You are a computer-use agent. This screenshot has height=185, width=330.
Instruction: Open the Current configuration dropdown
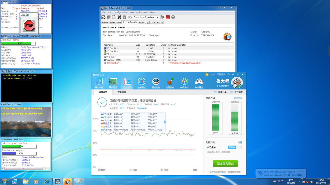click(x=146, y=17)
